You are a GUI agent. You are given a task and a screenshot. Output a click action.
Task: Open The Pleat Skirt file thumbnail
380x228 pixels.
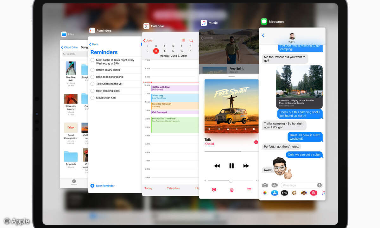click(x=71, y=68)
